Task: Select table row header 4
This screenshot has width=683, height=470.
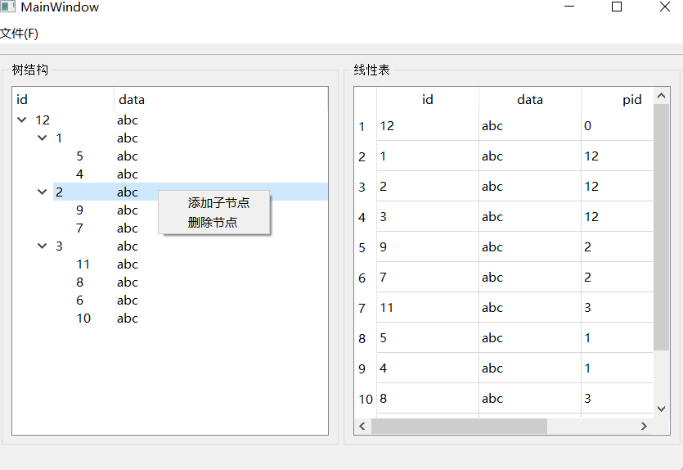Action: tap(366, 217)
